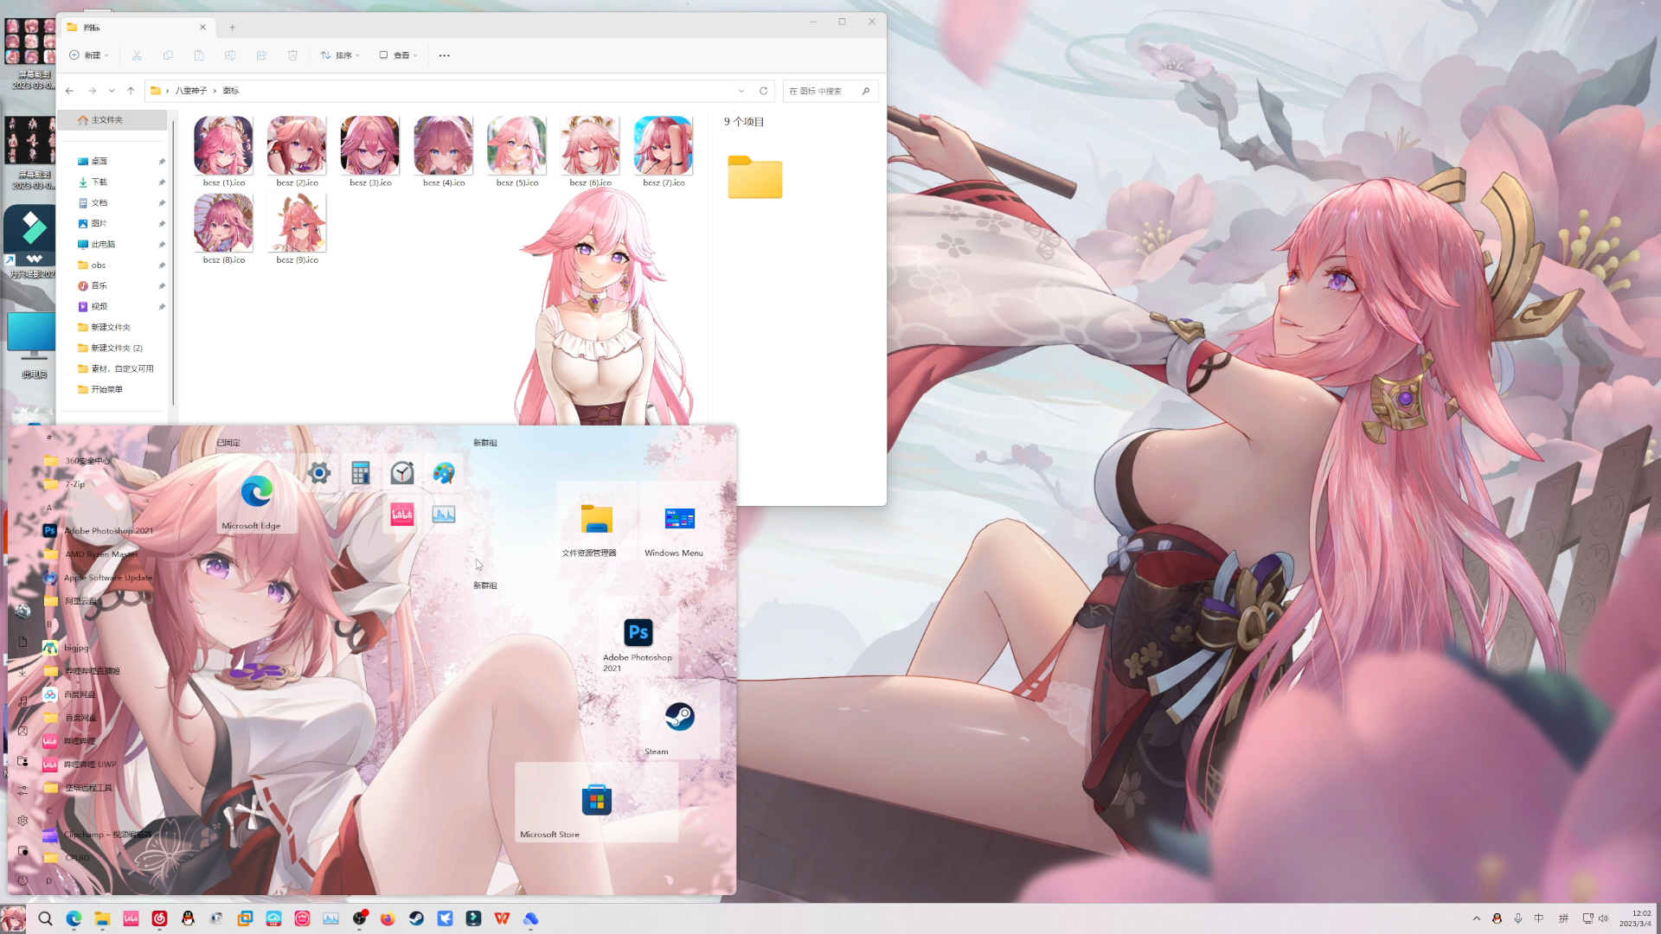Open Firefox from the taskbar
Image resolution: width=1661 pixels, height=934 pixels.
(x=388, y=918)
